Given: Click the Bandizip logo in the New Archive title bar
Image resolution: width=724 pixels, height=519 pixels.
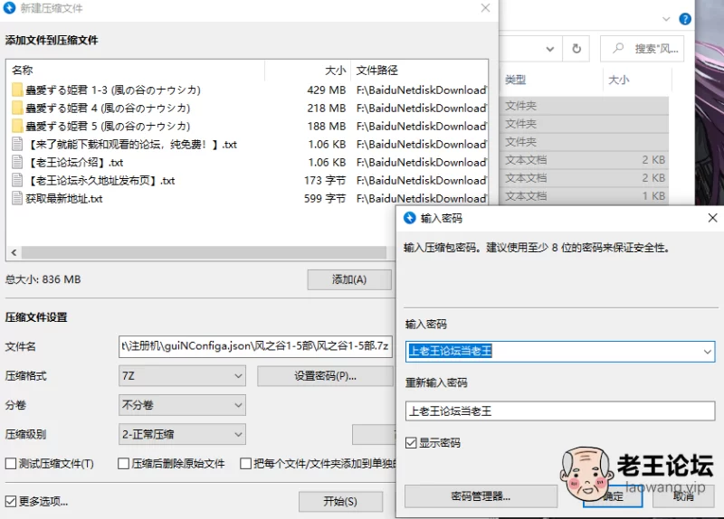Looking at the screenshot, I should pos(9,8).
